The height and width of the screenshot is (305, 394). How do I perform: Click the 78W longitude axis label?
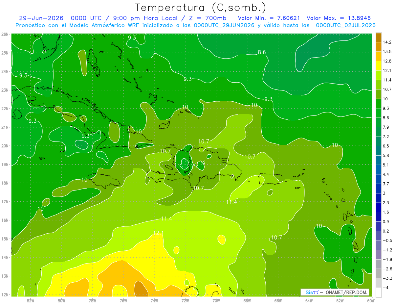point(92,300)
